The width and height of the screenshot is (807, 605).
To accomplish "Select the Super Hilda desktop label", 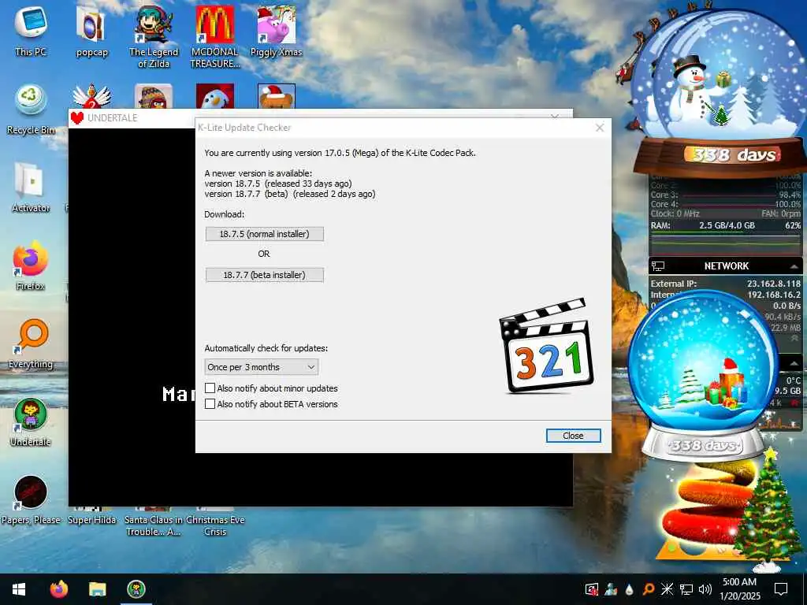I will click(x=92, y=520).
